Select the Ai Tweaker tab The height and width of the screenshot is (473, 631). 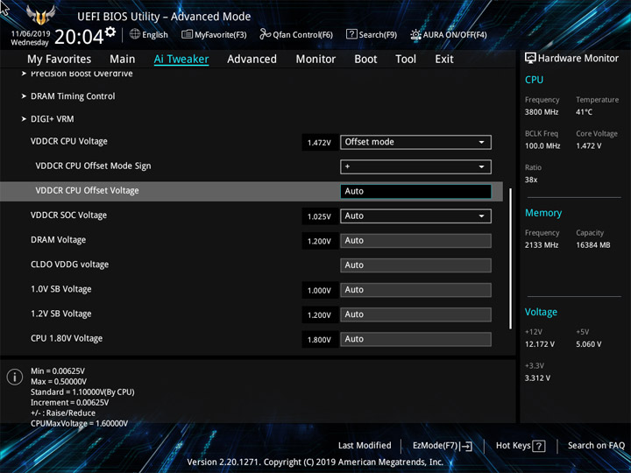click(181, 60)
